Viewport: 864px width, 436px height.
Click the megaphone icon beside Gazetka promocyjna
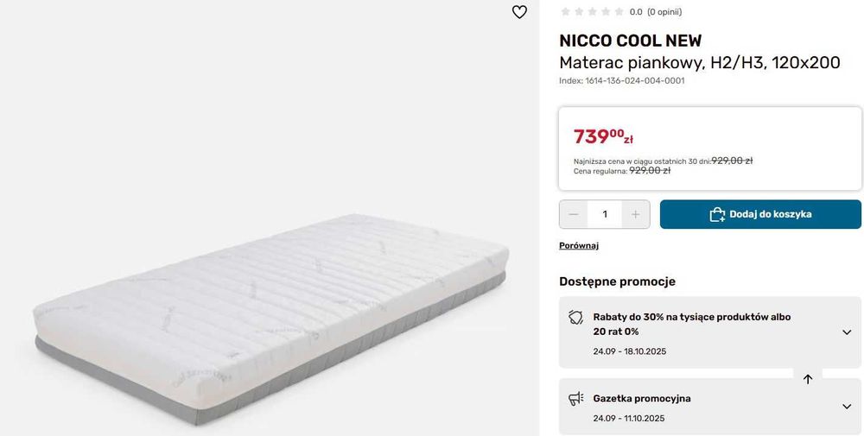point(575,399)
